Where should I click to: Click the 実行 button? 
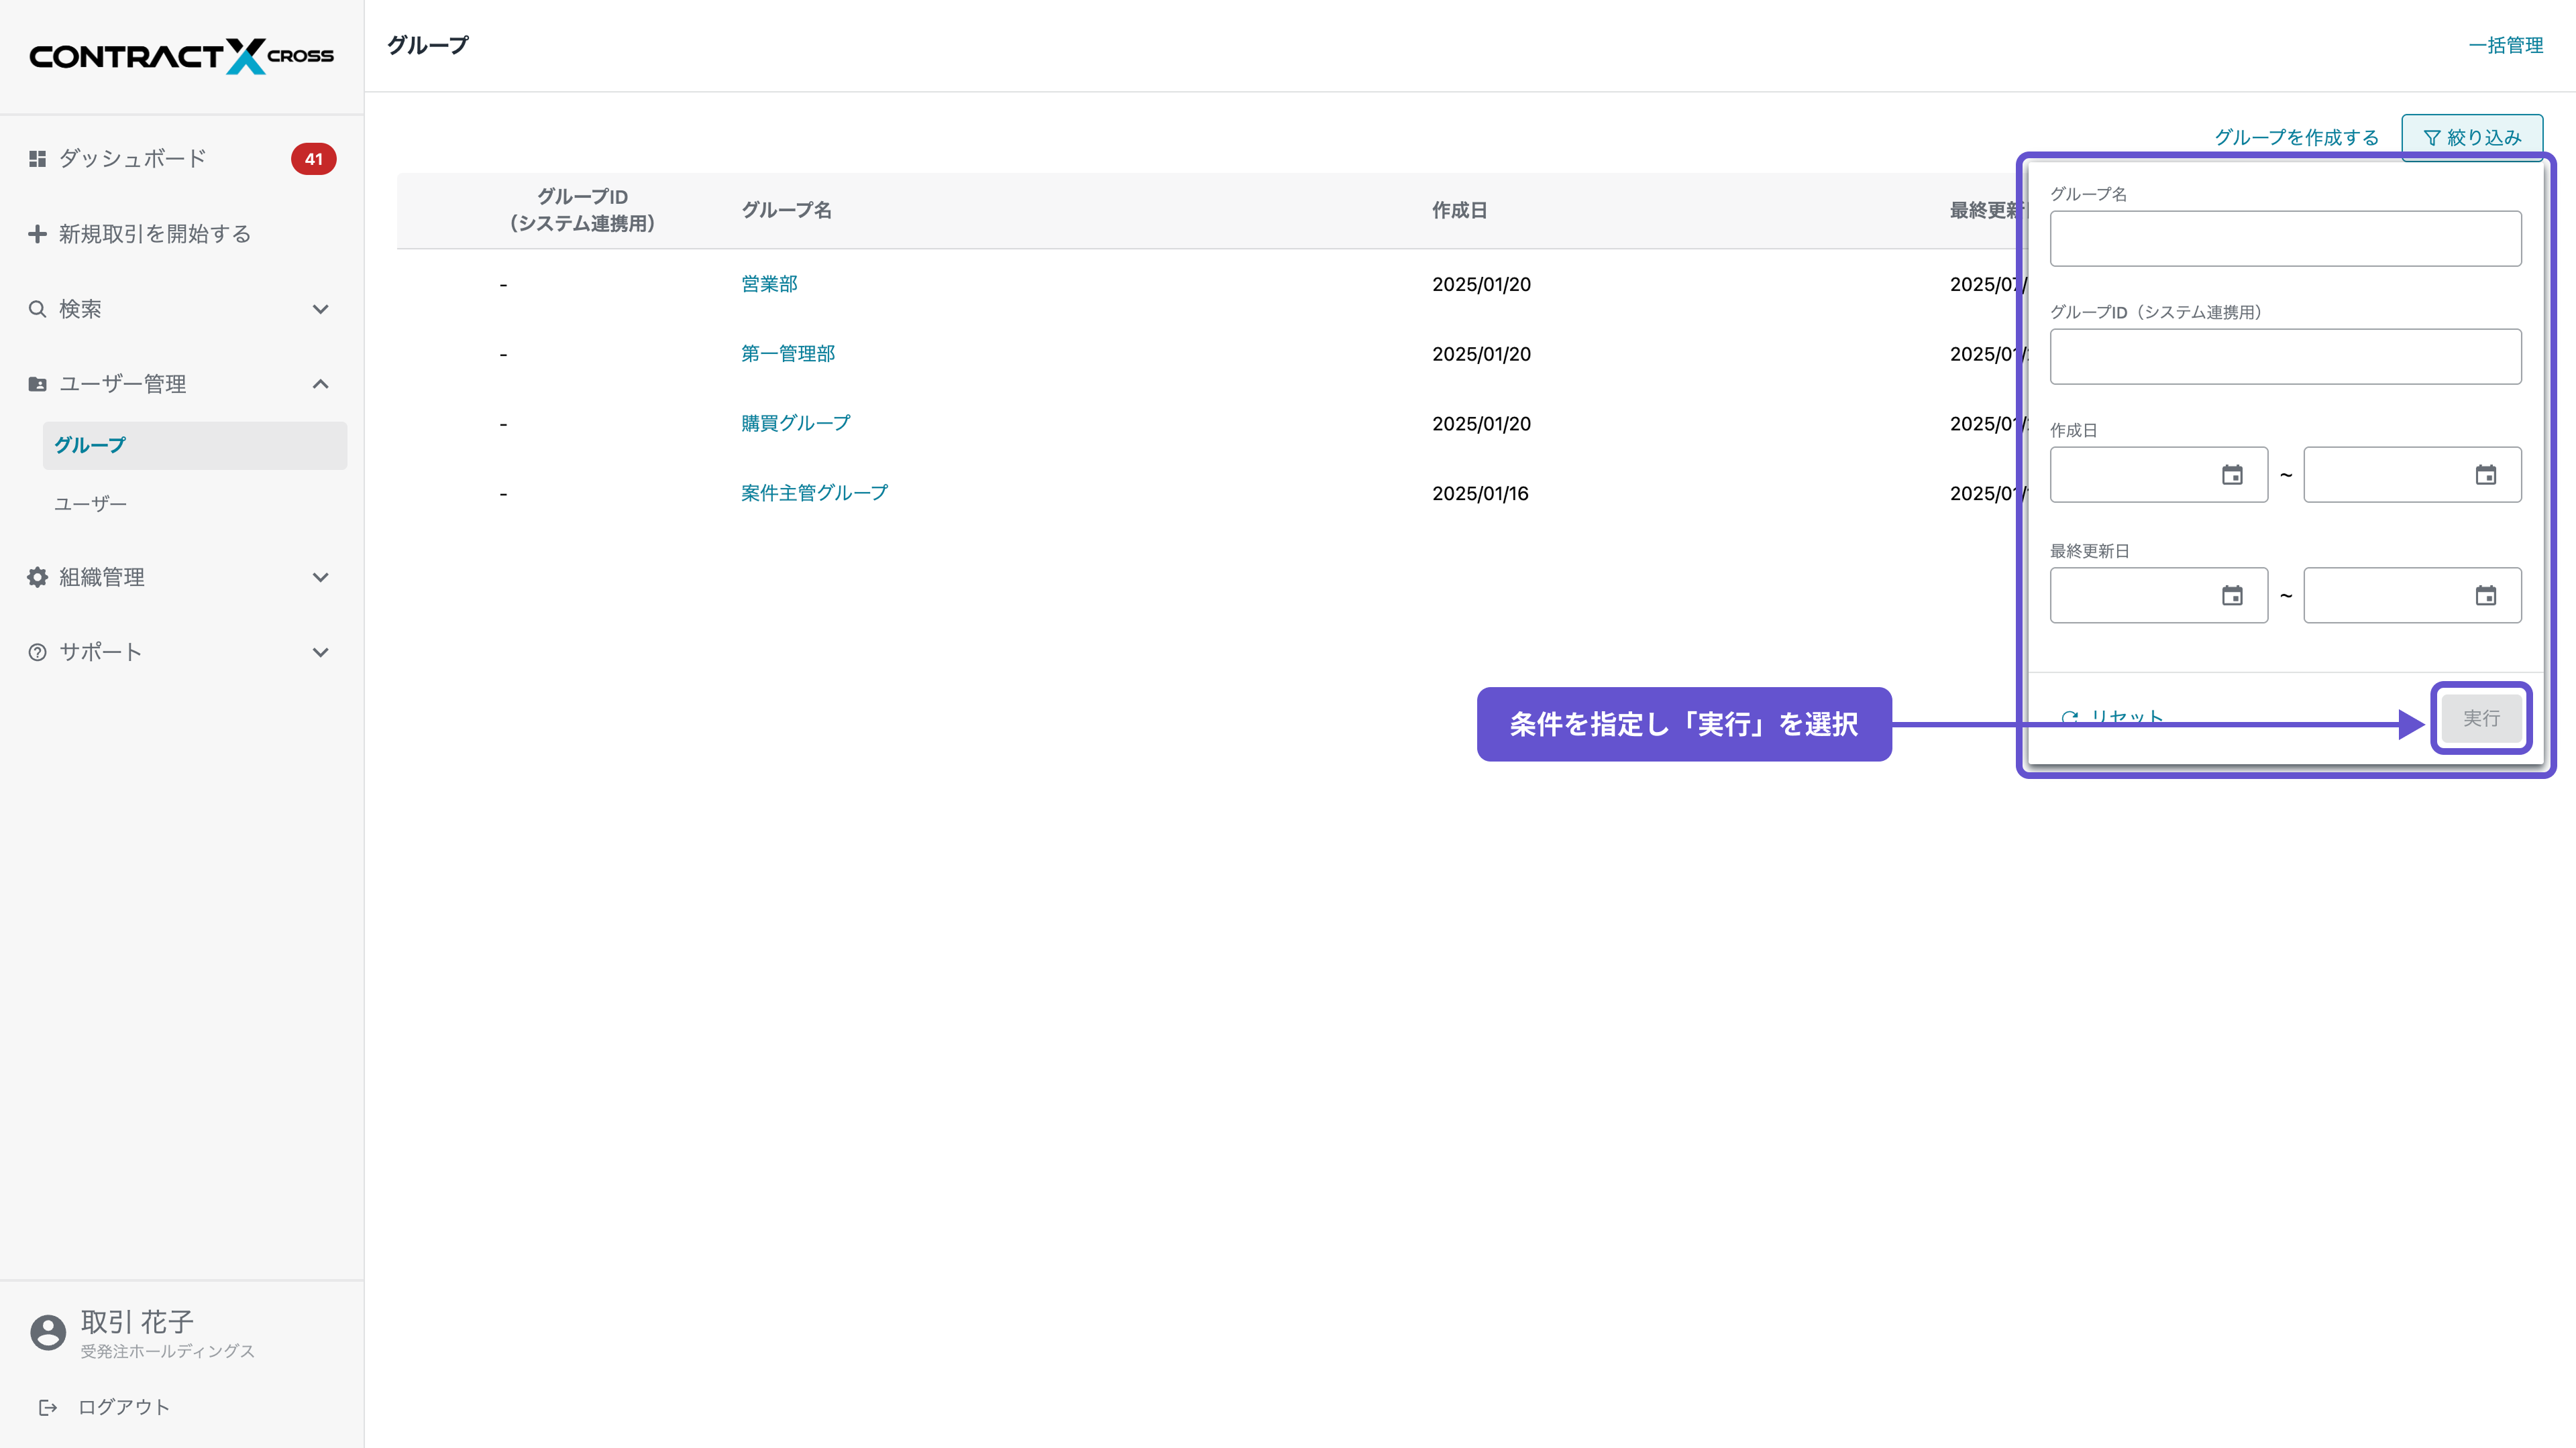pos(2480,717)
